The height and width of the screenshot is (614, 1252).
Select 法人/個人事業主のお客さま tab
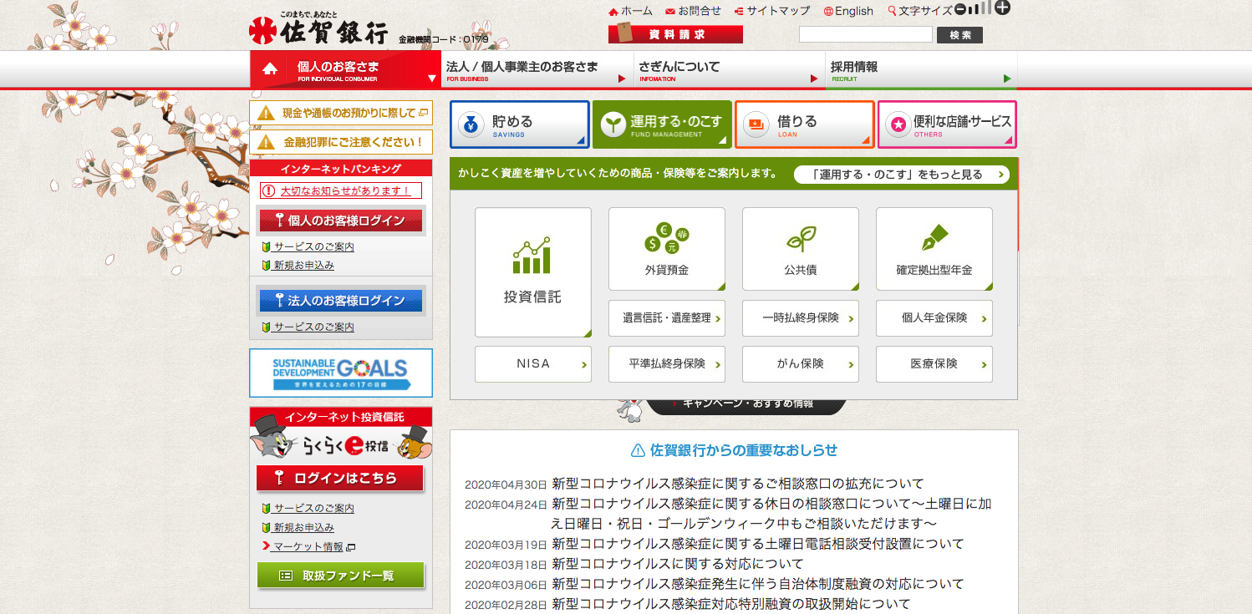coord(537,69)
